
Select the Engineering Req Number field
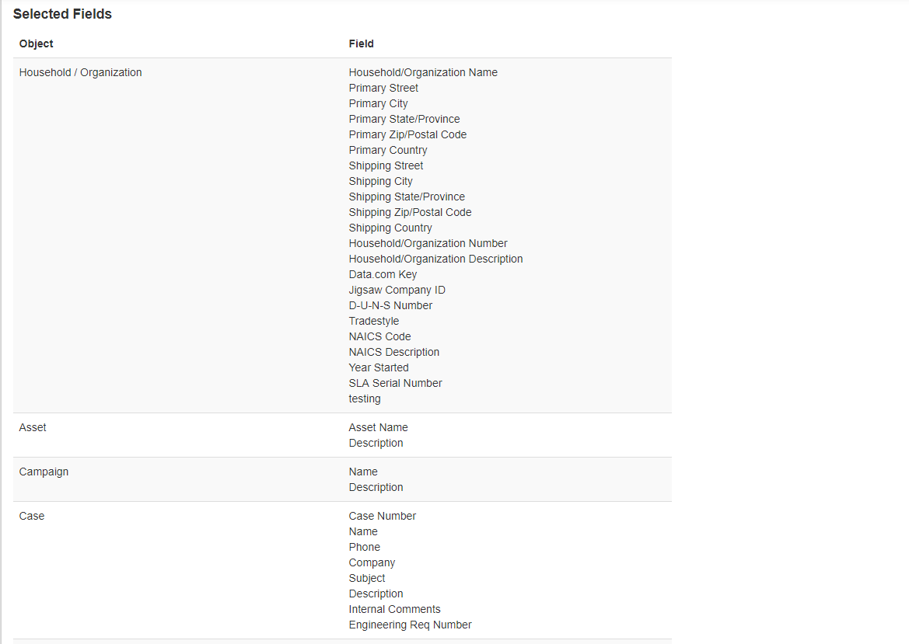click(x=411, y=625)
